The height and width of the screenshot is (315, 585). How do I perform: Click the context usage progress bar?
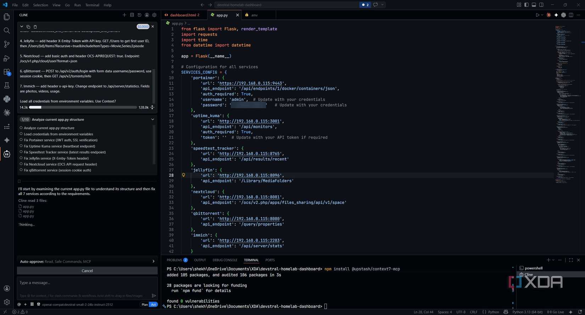(83, 107)
